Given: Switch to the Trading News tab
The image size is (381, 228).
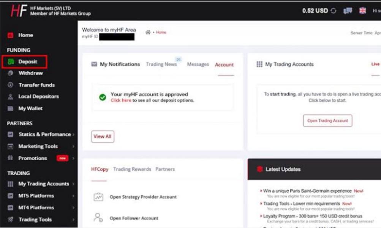Looking at the screenshot, I should pos(161,64).
